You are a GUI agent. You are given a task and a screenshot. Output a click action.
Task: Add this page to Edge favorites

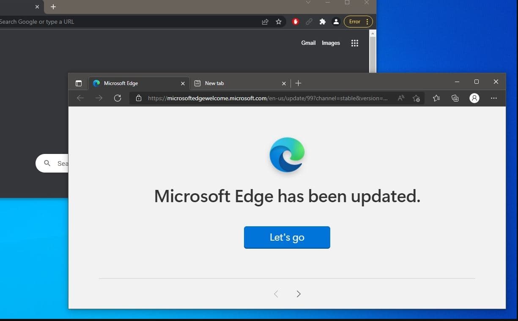coord(416,98)
